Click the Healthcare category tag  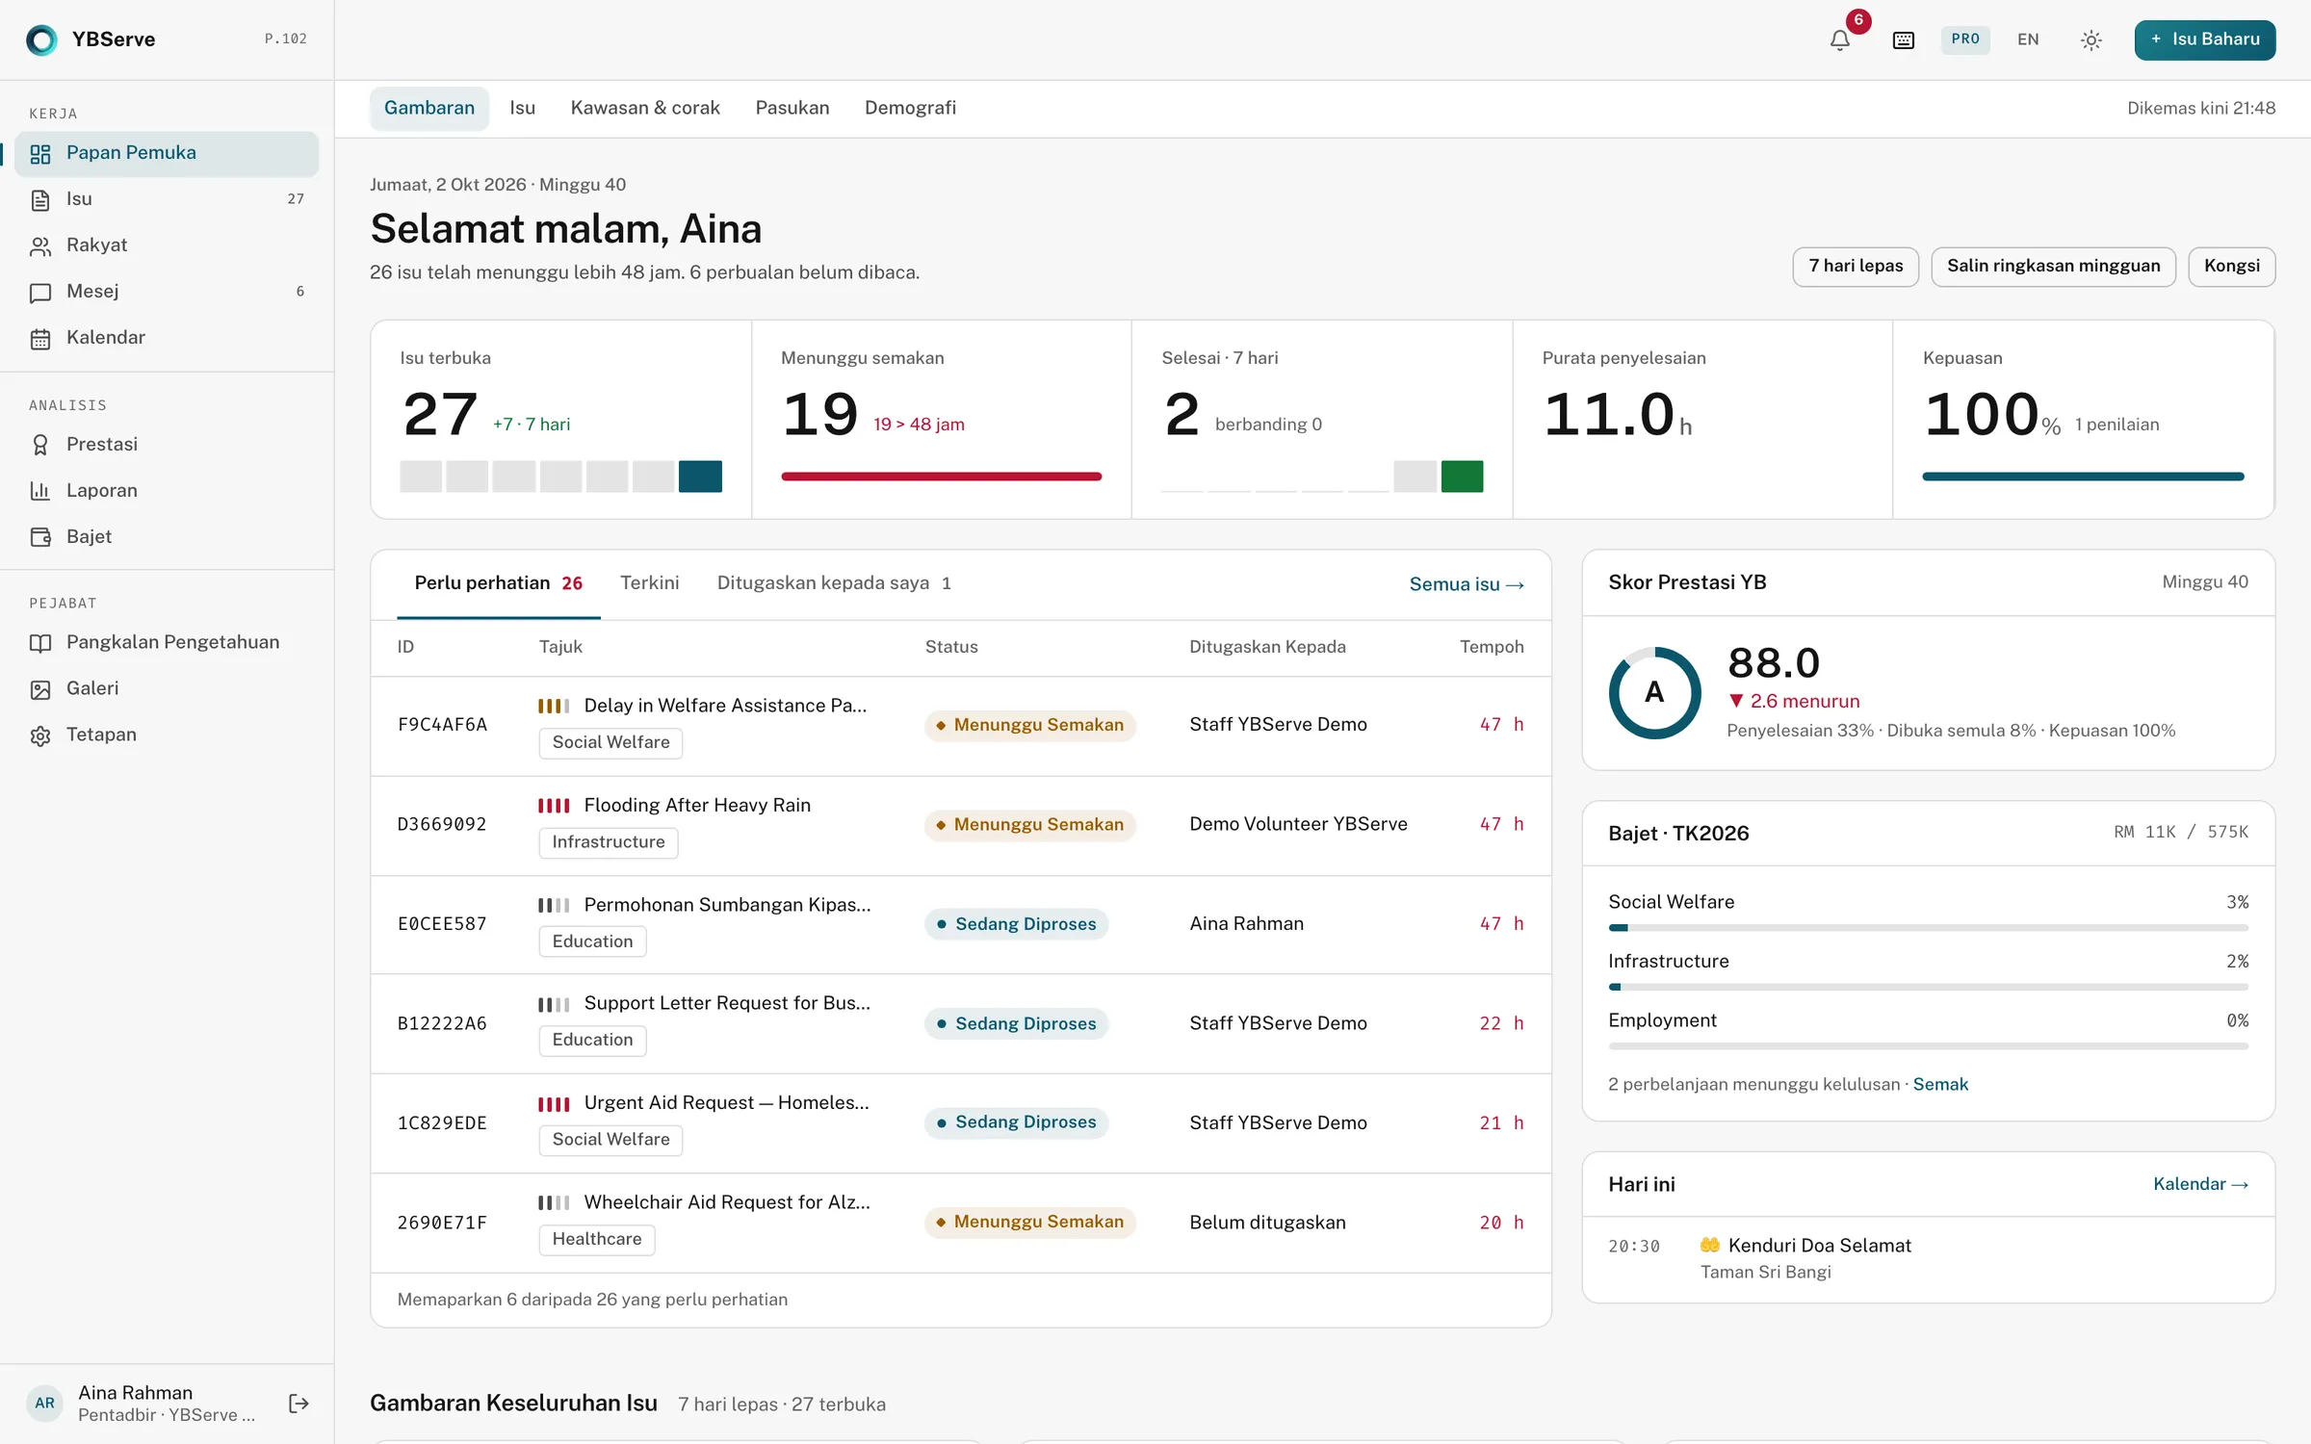(x=596, y=1240)
